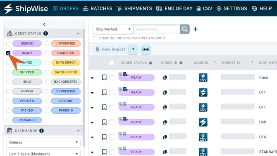Select all orders with header checkbox
Screen dimensions: 277x156
pyautogui.click(x=112, y=62)
